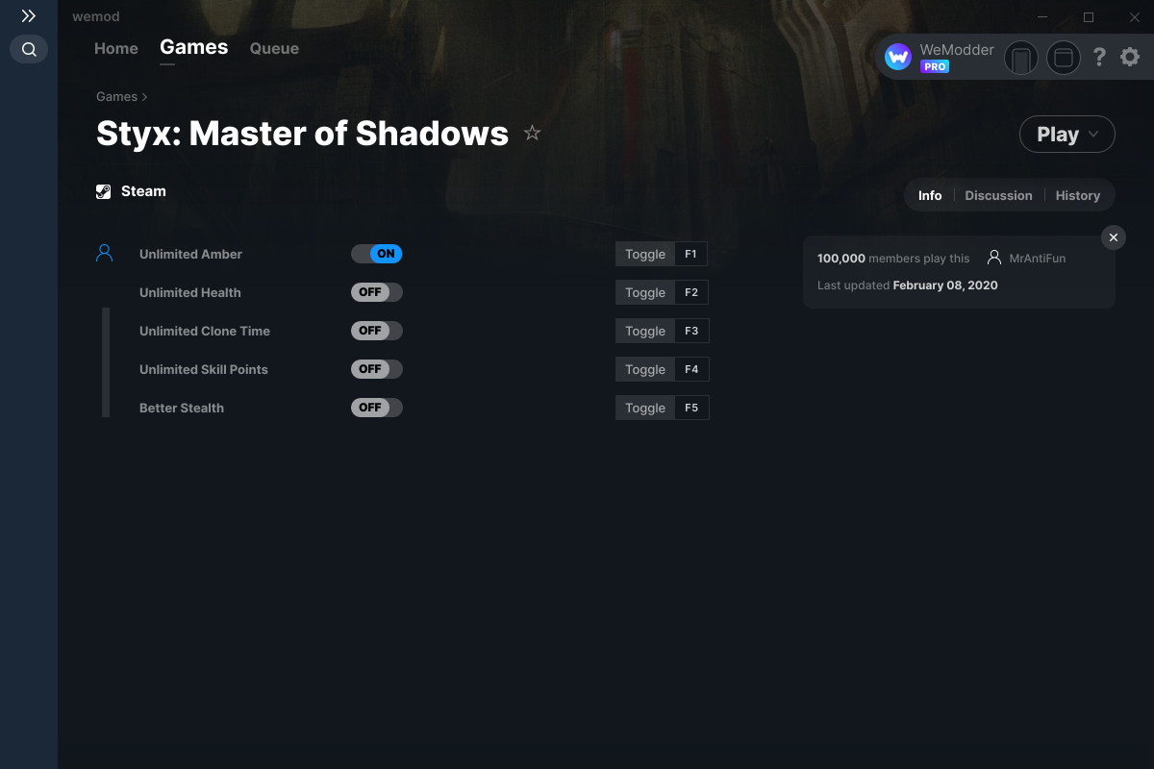Click the WeMod logo avatar icon
The width and height of the screenshot is (1154, 769).
point(898,58)
